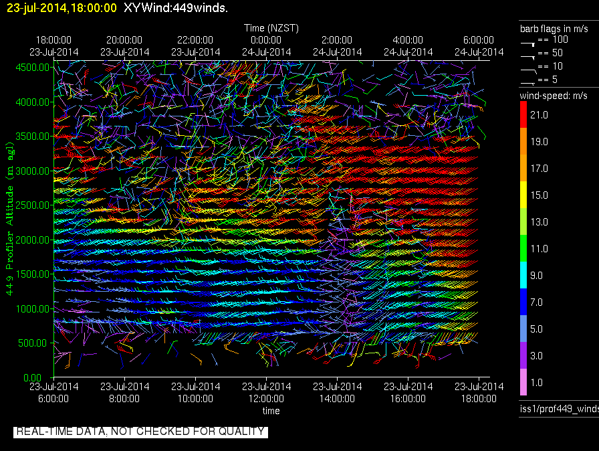Click the 22:00:00 23-Jul-2014 top axis tick
The image size is (599, 451).
(x=195, y=46)
